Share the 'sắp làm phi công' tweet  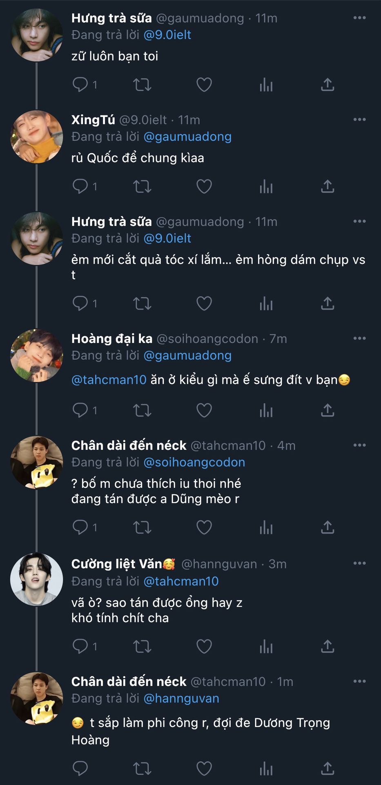click(328, 769)
